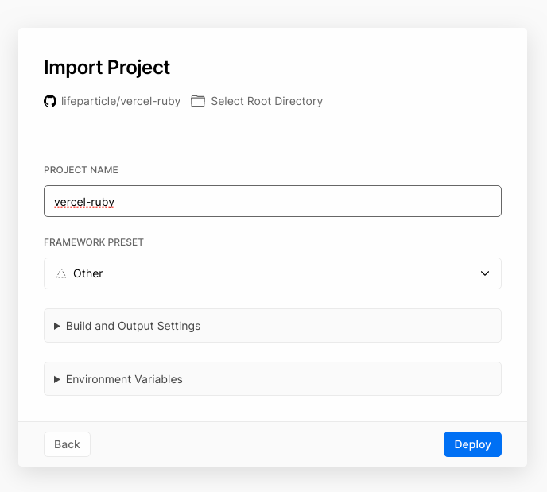
Task: Click the GitHub logo icon
Action: pos(50,101)
